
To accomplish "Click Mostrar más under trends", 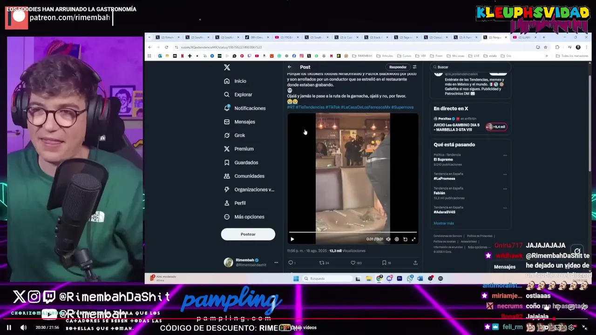I will pos(444,223).
